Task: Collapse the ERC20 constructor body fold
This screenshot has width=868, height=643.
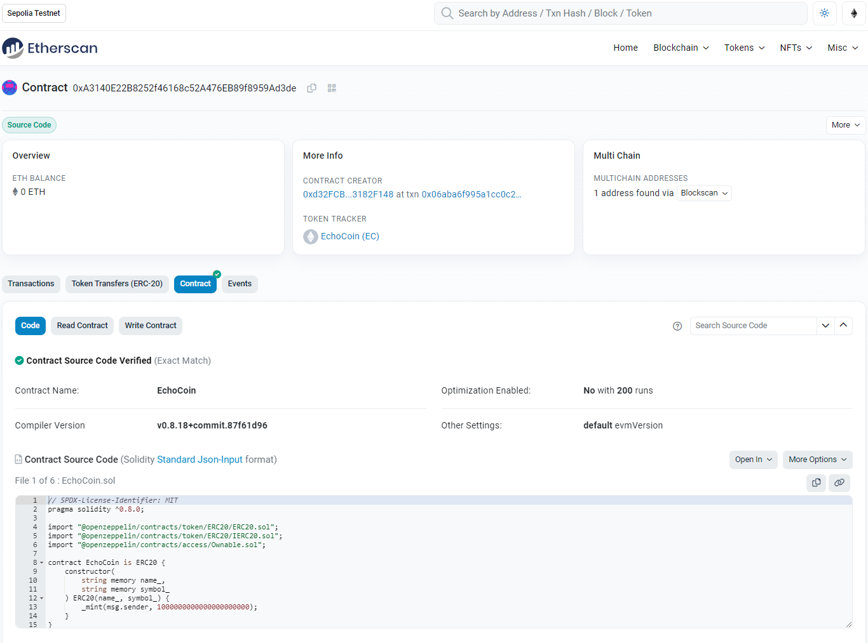Action: [x=42, y=599]
